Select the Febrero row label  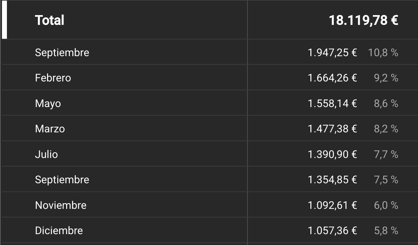tap(53, 78)
